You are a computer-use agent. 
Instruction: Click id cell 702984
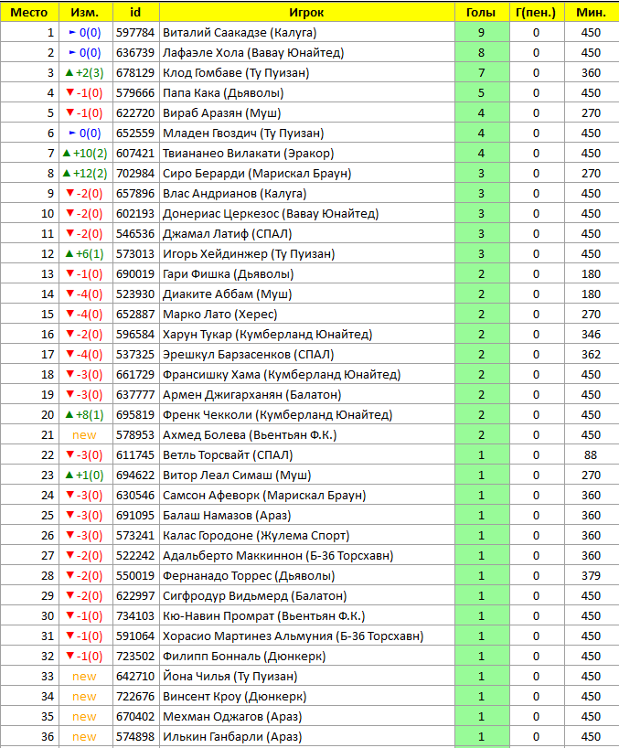click(x=136, y=173)
